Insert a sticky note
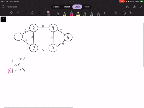Viewport: 144px width, 108px height. [x=124, y=13]
